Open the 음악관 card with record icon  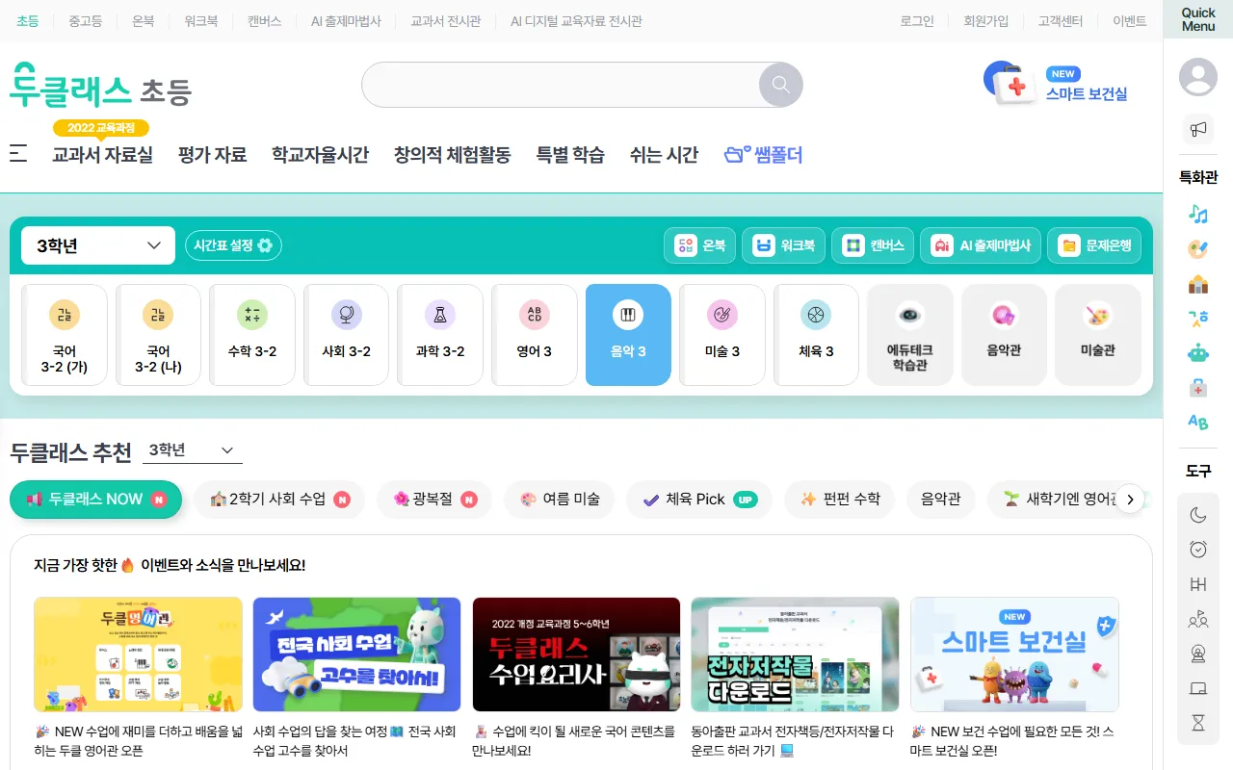pos(1004,335)
